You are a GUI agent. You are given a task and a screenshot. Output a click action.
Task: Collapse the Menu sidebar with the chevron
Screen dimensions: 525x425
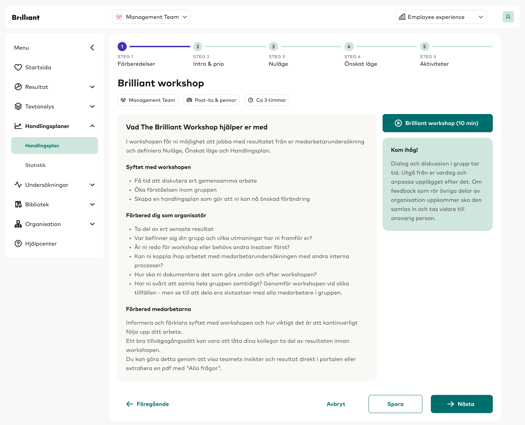coord(92,48)
